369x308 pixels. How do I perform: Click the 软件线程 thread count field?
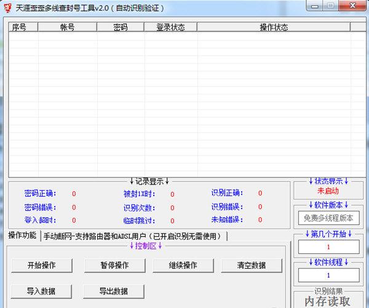(328, 275)
